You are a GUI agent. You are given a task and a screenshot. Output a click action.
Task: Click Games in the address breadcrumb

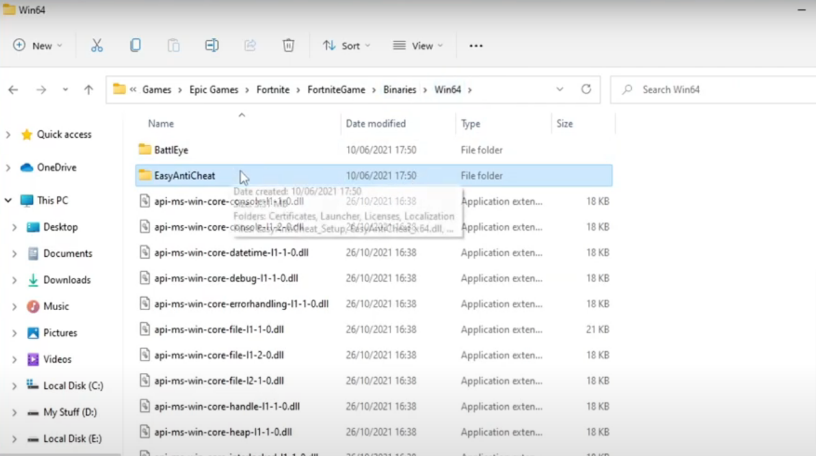coord(157,89)
